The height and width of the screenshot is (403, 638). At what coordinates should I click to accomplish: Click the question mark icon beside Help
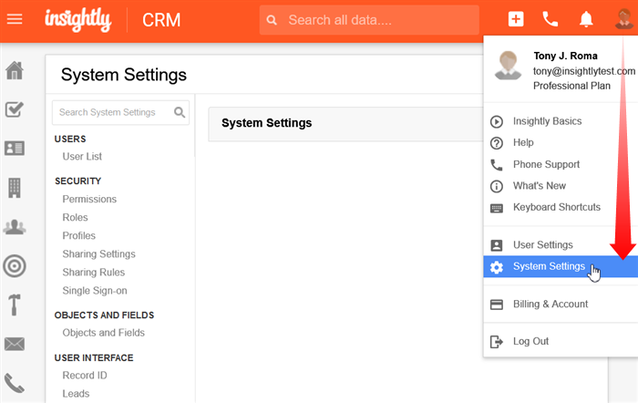(x=497, y=143)
